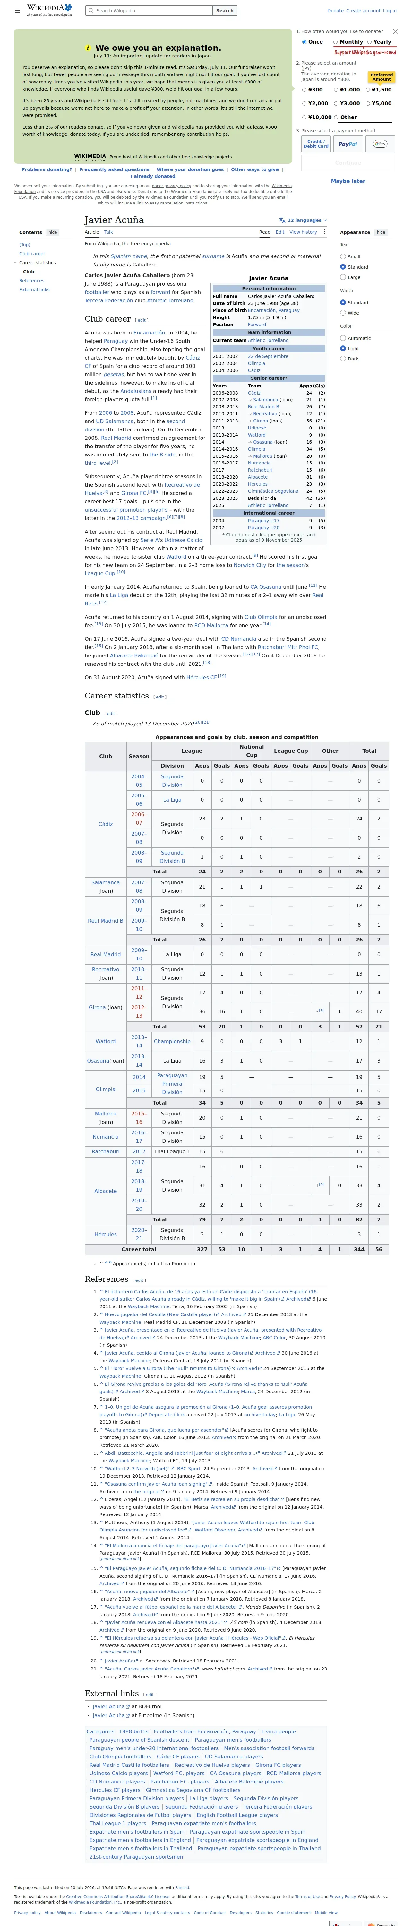Click the banner information icon

[x=88, y=48]
